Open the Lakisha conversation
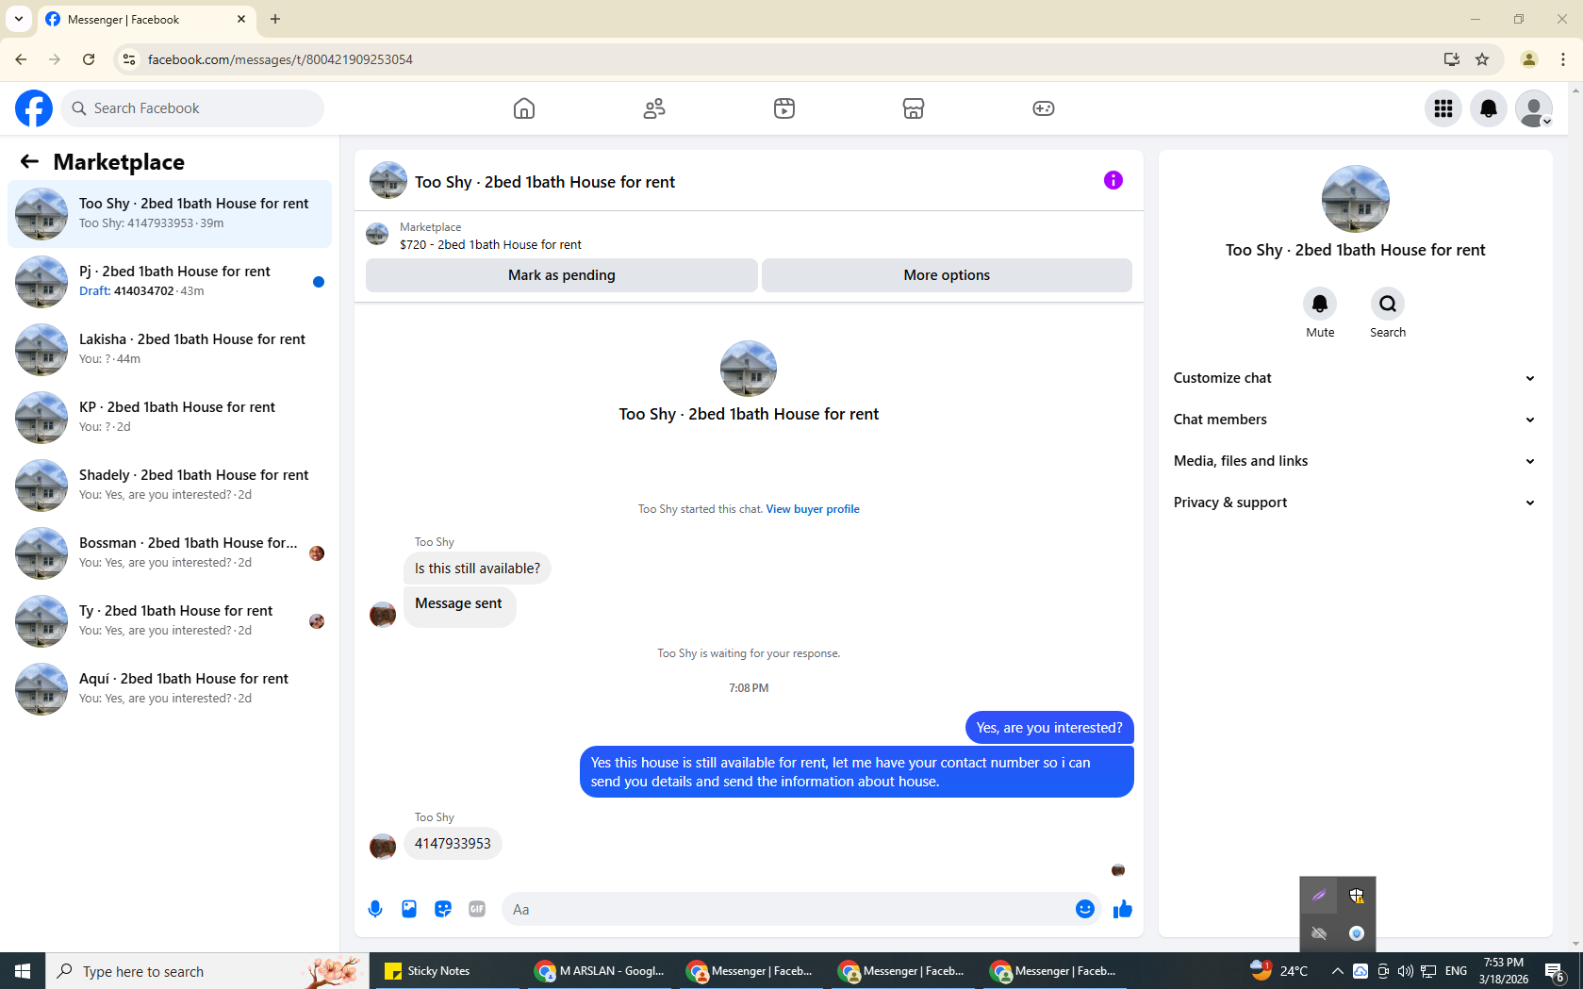1583x989 pixels. pyautogui.click(x=170, y=350)
